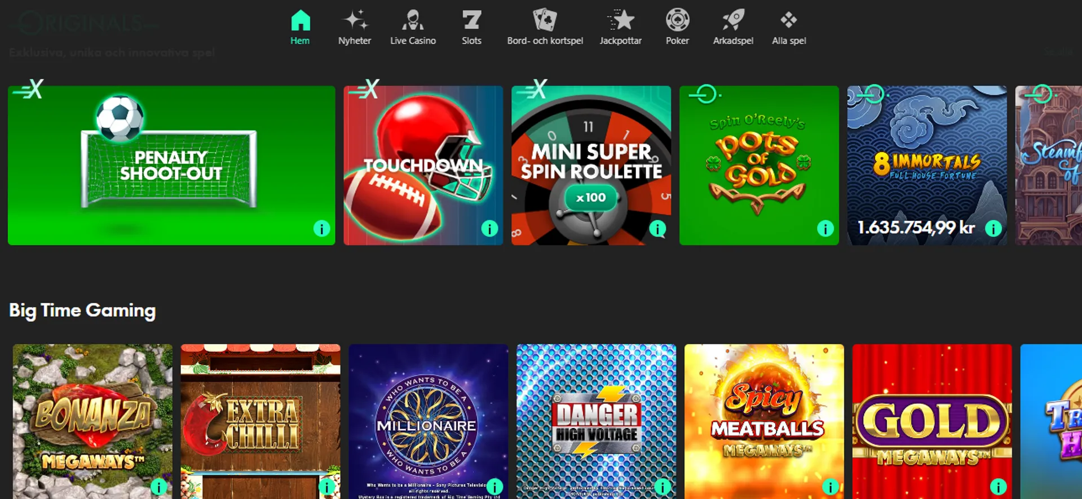1082x499 pixels.
Task: Show info for Gold Megaways
Action: 999,487
